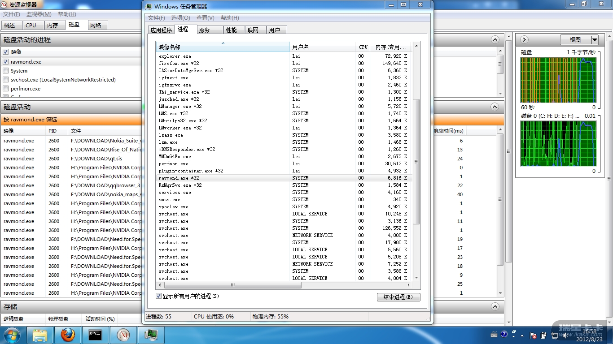Viewport: 613px width, 344px height.
Task: Check the perfmon.exe process checkbox
Action: tap(5, 89)
